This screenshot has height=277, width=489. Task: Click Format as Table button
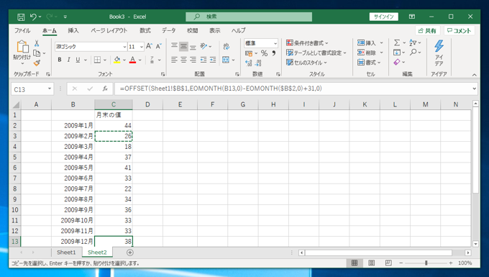[x=316, y=53]
